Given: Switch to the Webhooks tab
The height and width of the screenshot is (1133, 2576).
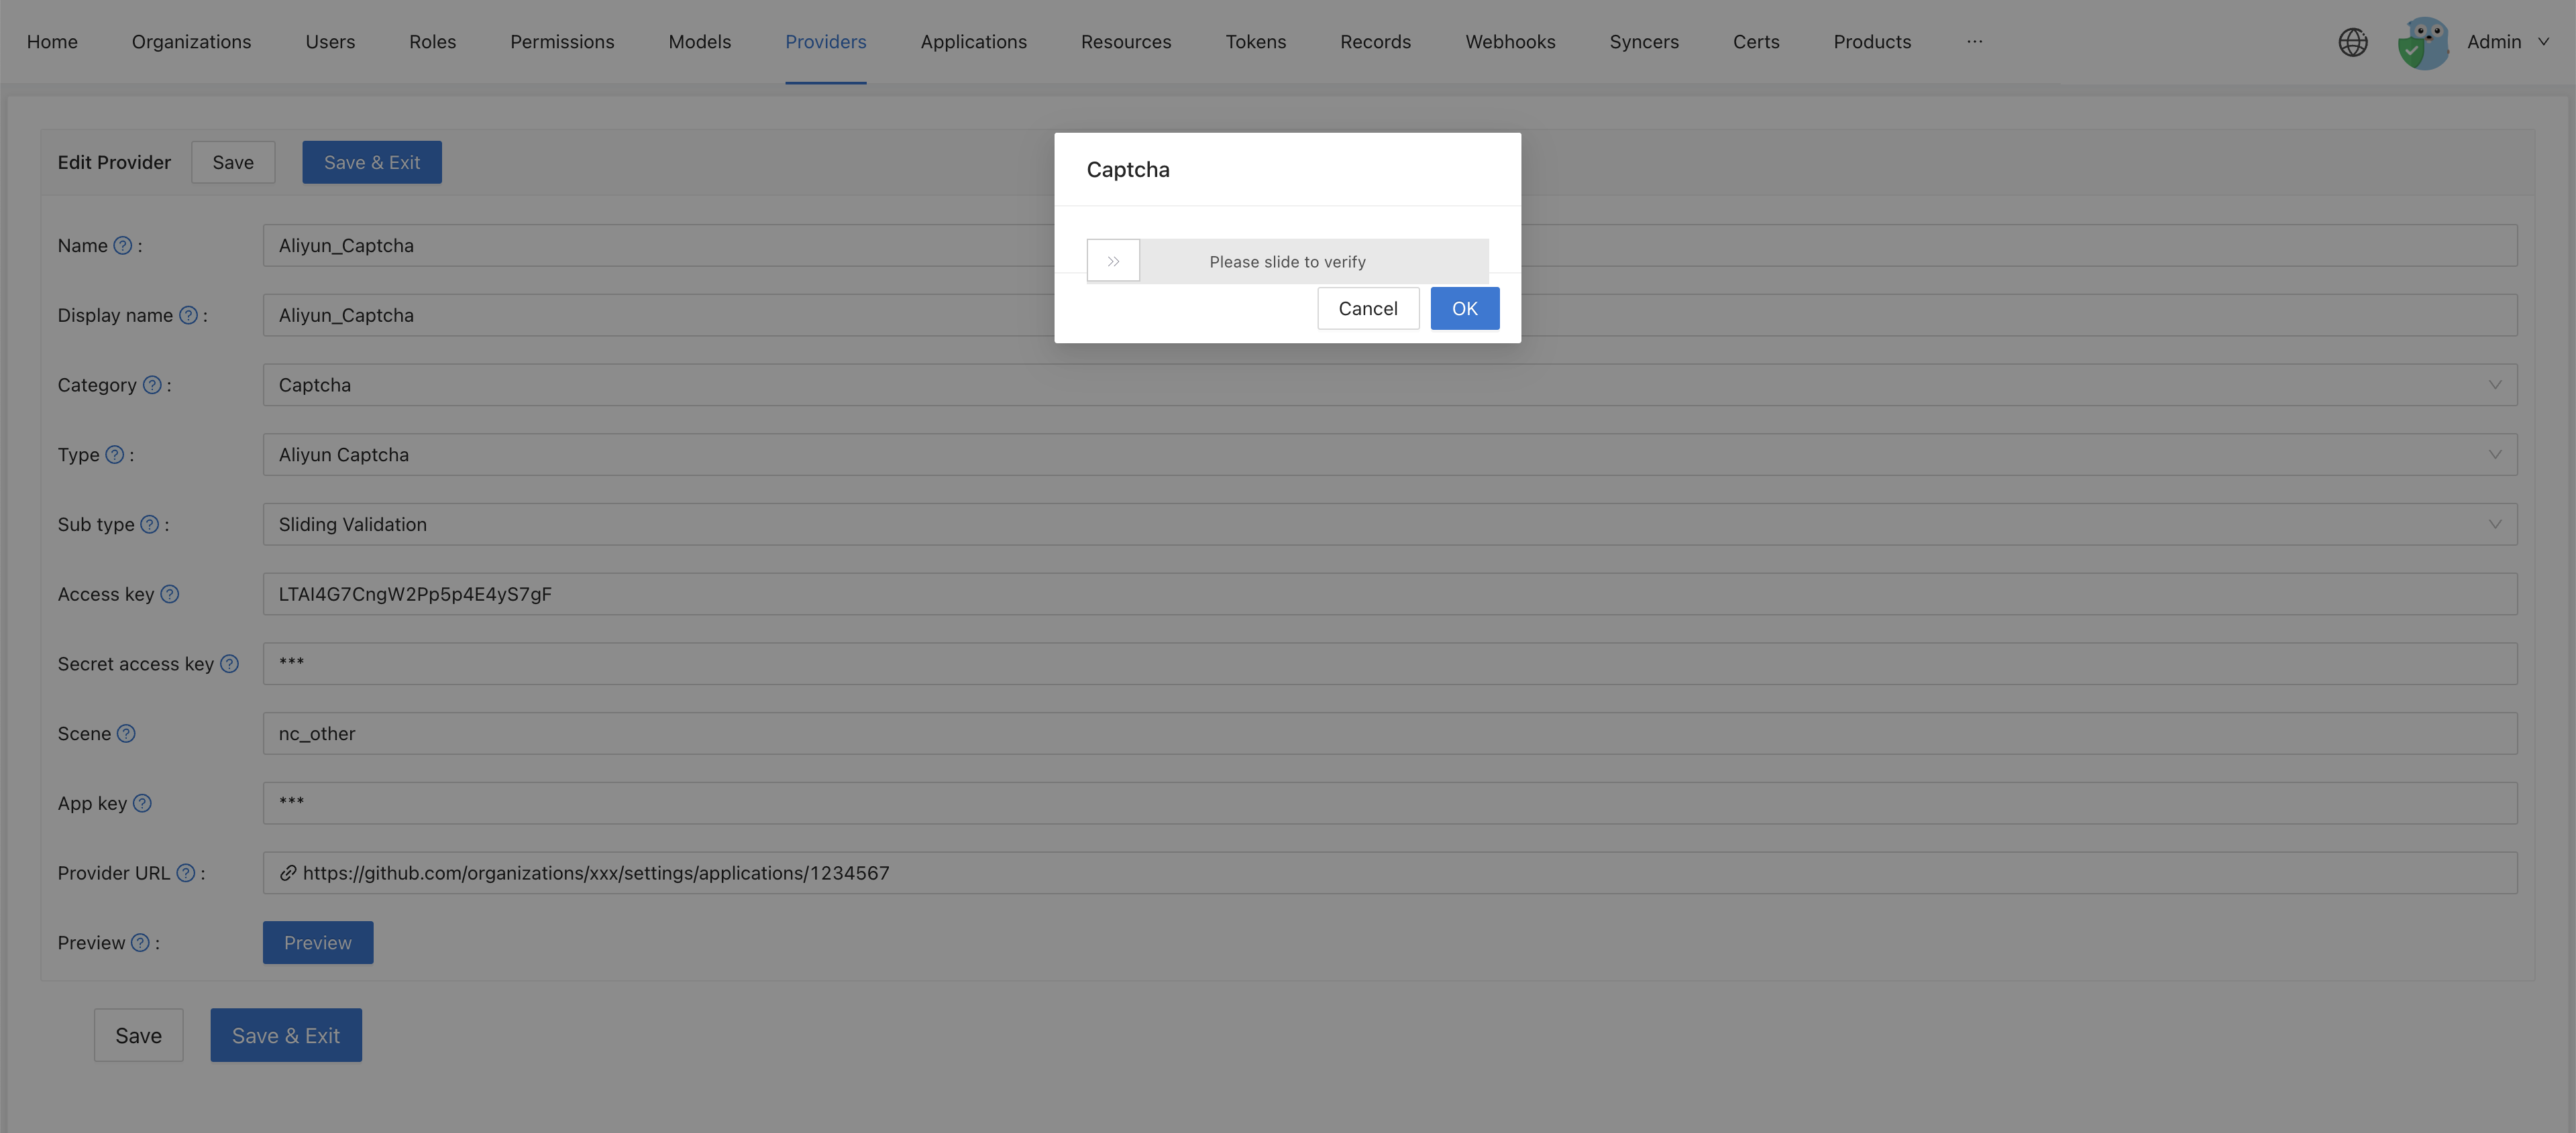Looking at the screenshot, I should tap(1510, 42).
